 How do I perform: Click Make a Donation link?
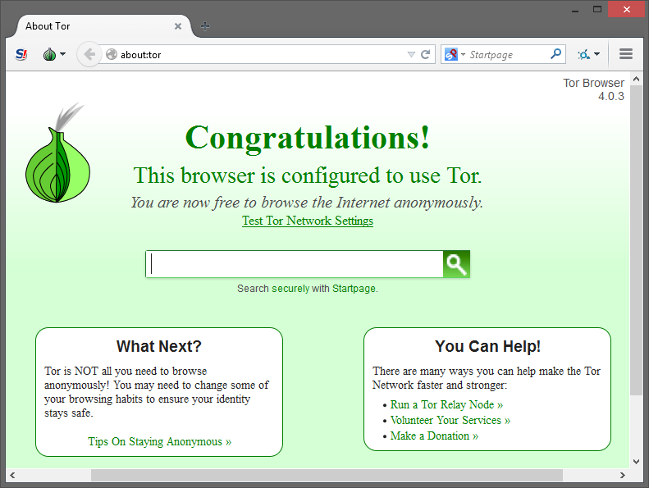click(434, 436)
